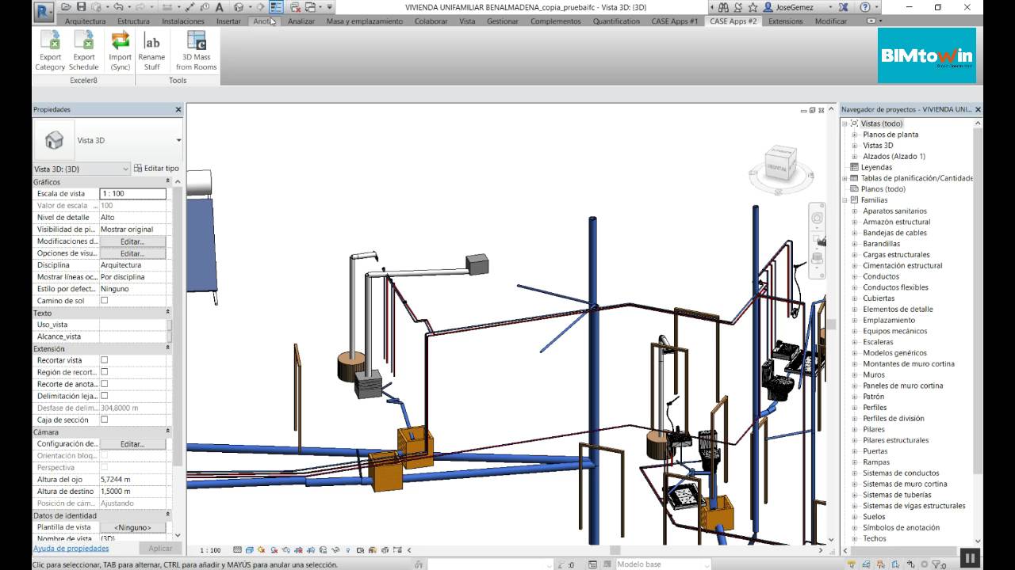Click the Exchange Apps X icon
Screen dimensions: 1015x570
point(842,7)
